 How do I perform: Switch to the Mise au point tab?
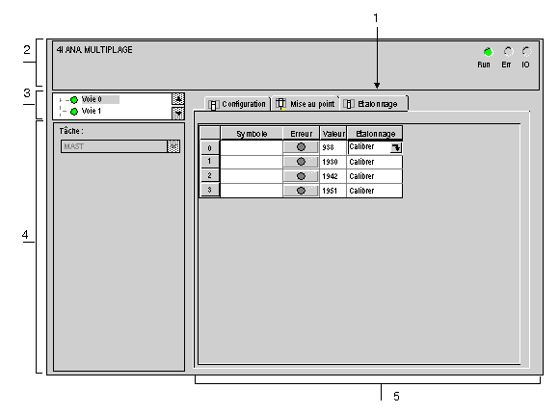306,104
